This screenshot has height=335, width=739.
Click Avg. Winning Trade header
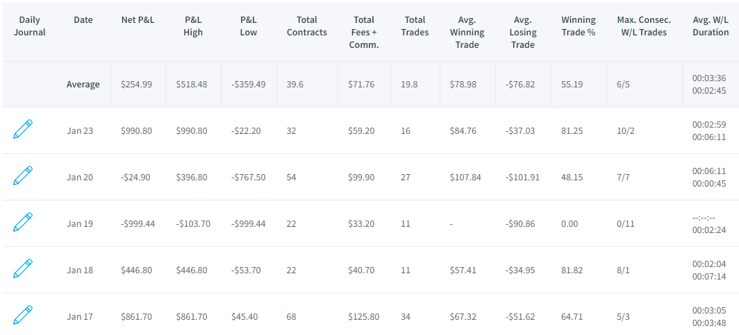[467, 33]
